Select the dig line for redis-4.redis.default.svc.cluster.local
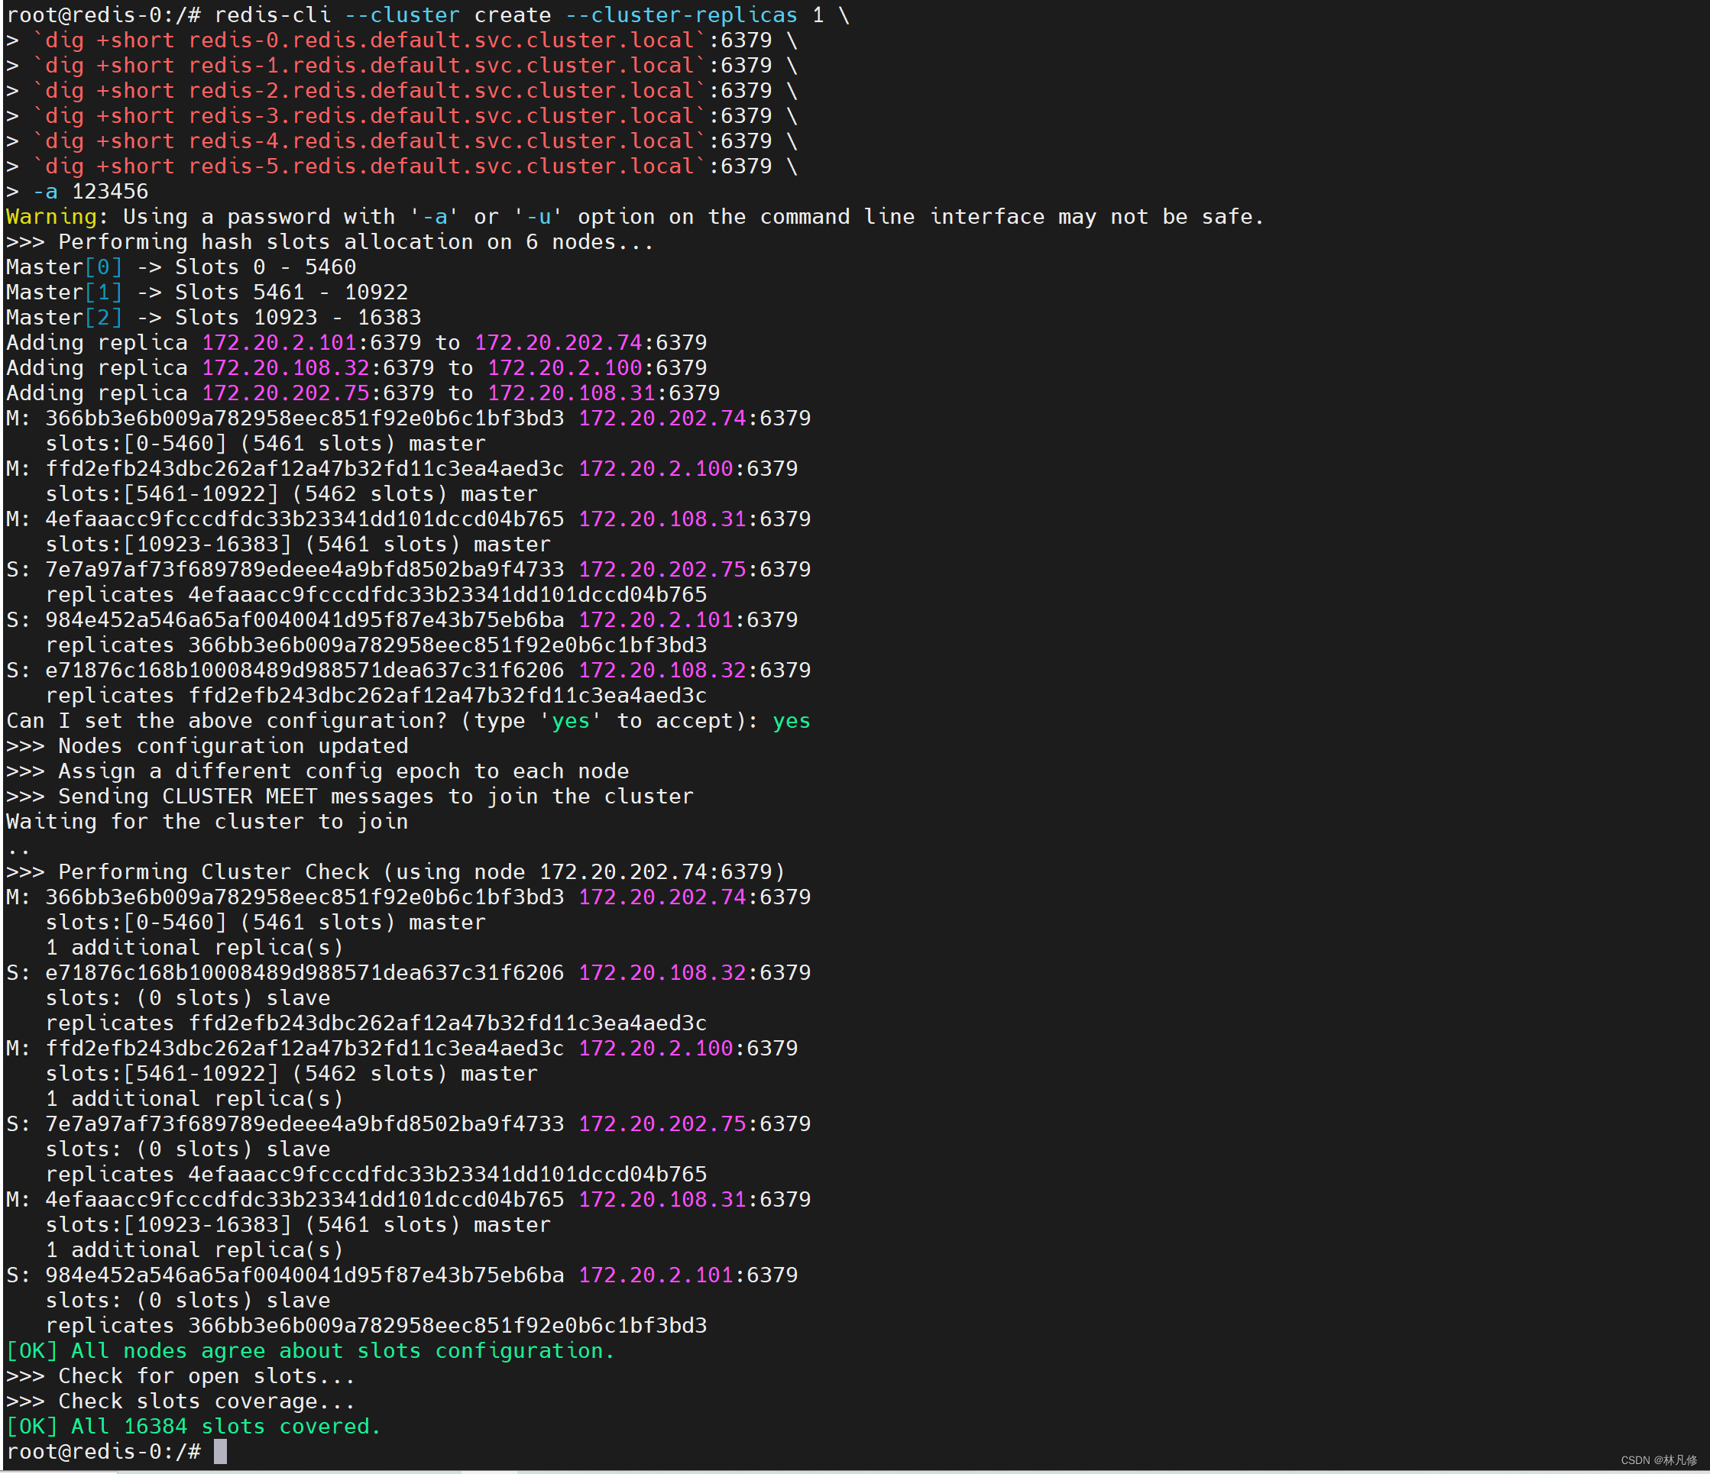 click(402, 141)
